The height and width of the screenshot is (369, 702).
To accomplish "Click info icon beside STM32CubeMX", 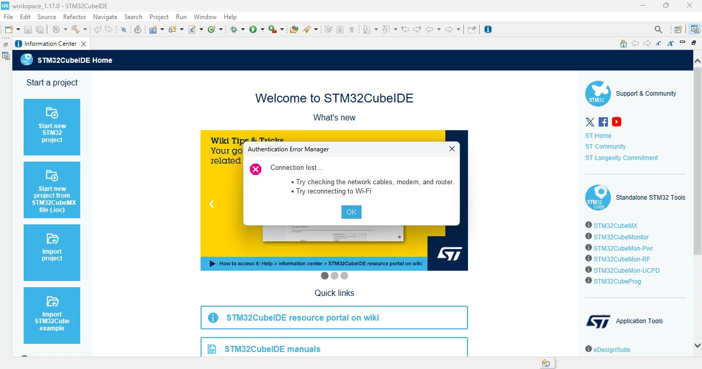I will [588, 225].
